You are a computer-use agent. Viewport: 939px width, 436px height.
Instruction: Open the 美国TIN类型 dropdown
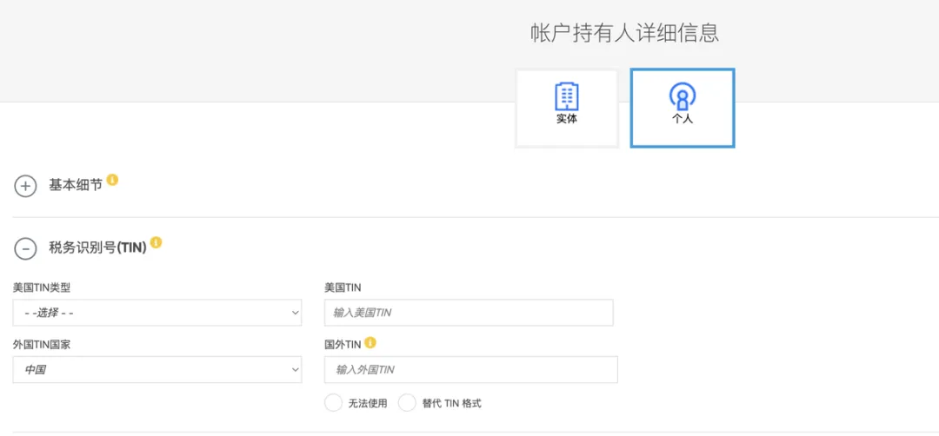pos(156,313)
